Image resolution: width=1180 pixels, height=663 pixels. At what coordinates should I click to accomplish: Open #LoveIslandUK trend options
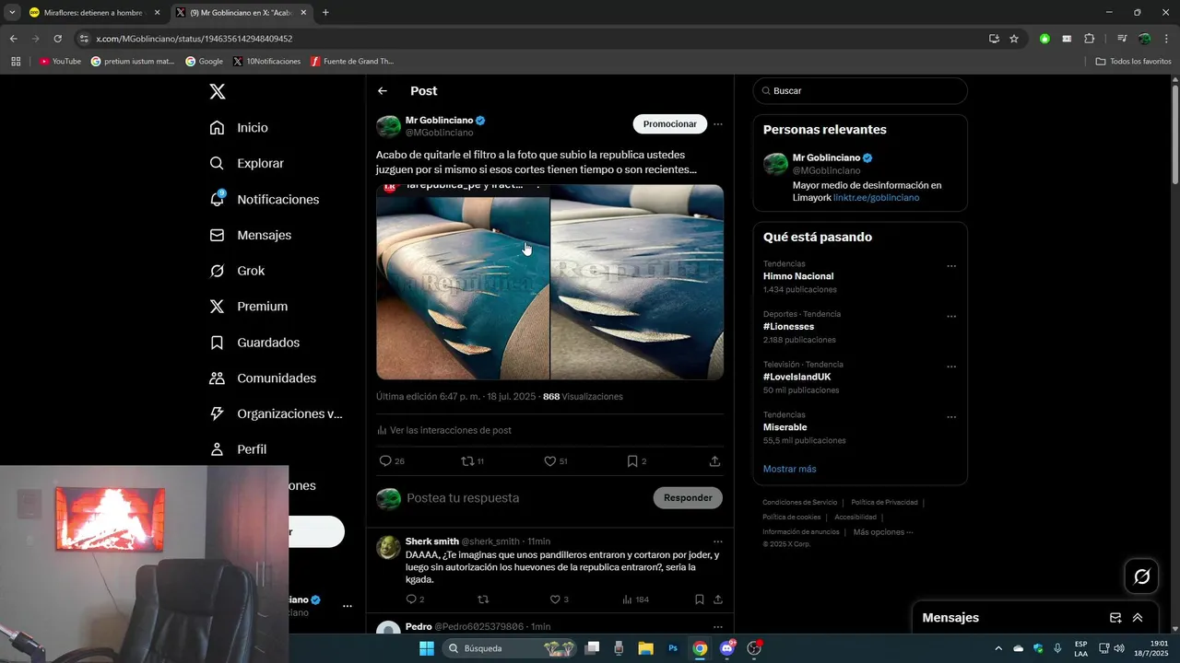[x=951, y=366]
